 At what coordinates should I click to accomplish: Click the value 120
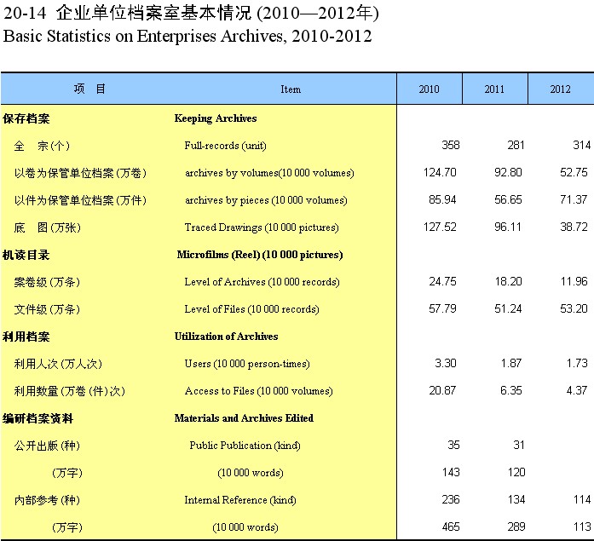pos(516,472)
